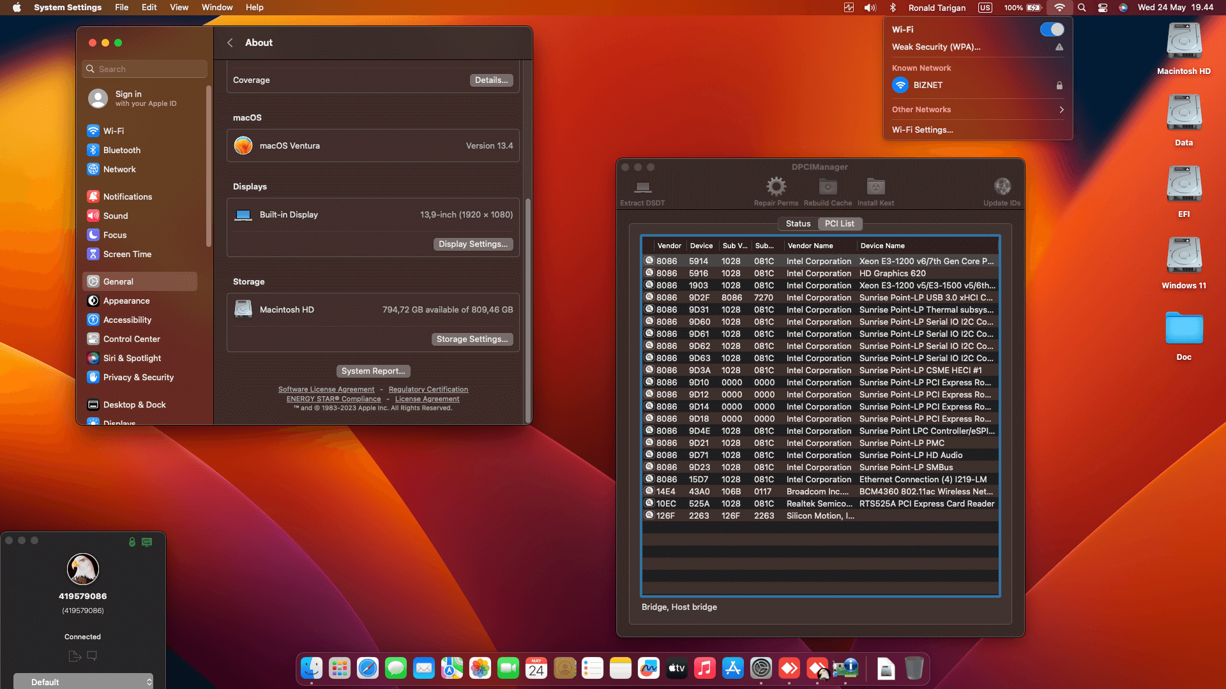Click Repair Perms gear icon
The height and width of the screenshot is (689, 1226).
(x=776, y=186)
